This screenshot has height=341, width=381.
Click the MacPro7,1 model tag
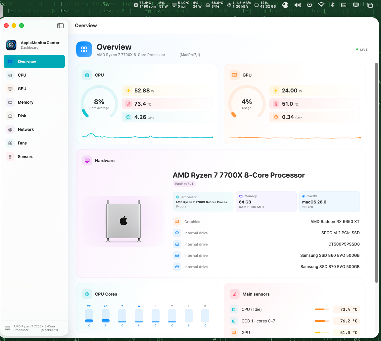pos(184,184)
